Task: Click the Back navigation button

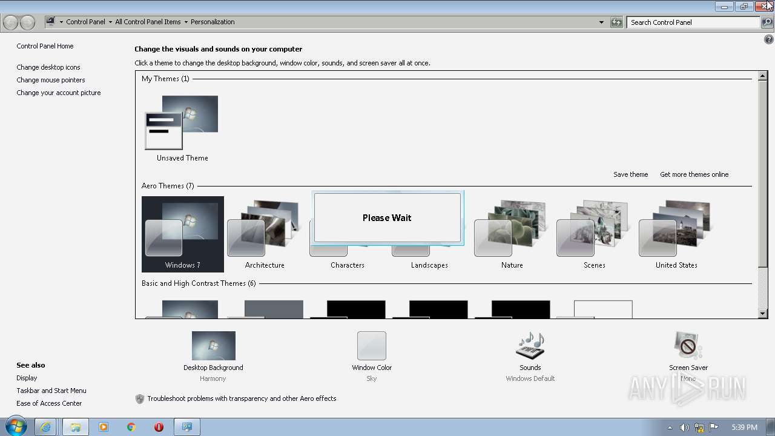Action: (10, 22)
